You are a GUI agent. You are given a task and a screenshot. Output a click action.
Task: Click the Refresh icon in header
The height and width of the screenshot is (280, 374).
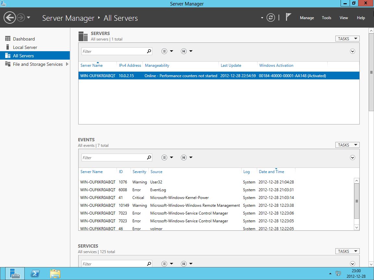click(271, 17)
